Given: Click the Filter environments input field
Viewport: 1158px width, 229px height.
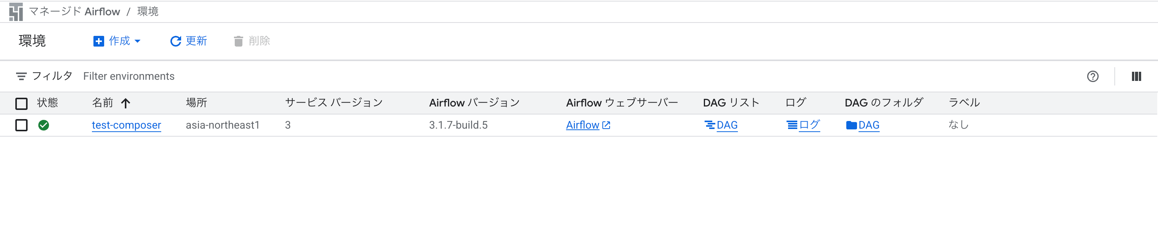Looking at the screenshot, I should (x=129, y=76).
